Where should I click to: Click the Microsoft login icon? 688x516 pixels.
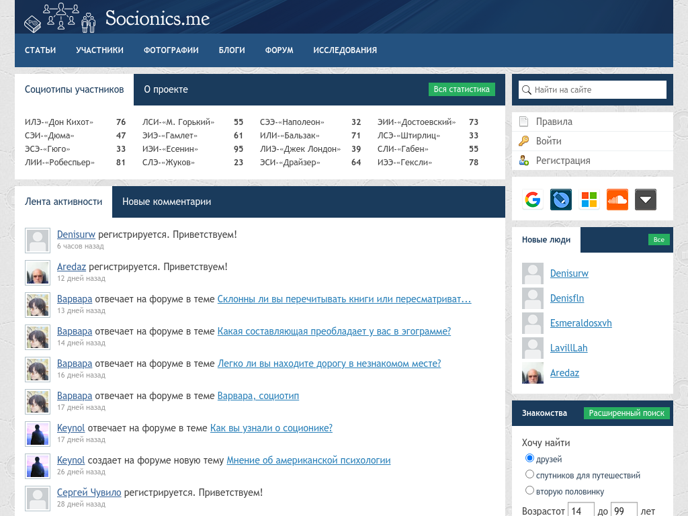[589, 200]
